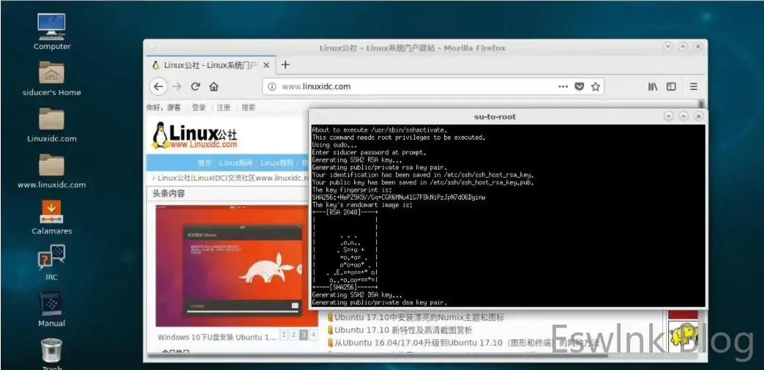The height and width of the screenshot is (370, 764).
Task: Open a new tab with plus button
Action: (285, 64)
